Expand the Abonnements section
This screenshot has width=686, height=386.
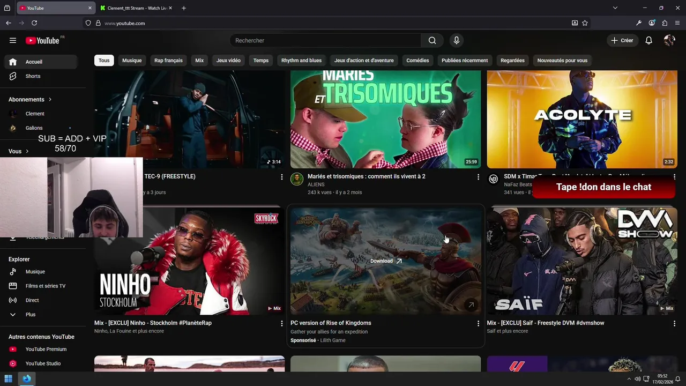30,99
